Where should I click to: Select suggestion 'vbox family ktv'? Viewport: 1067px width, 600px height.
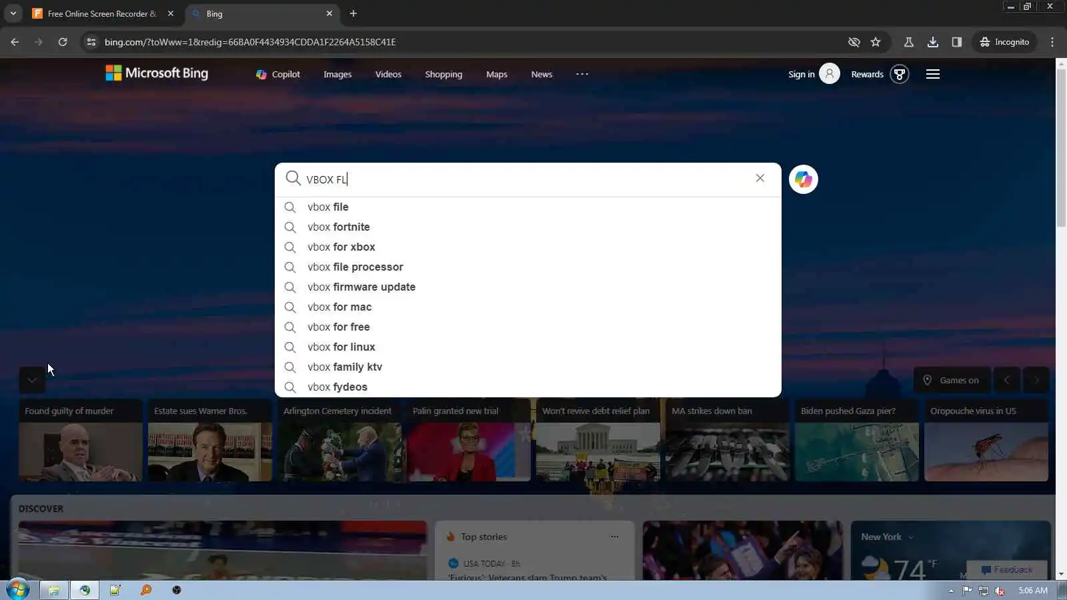tap(528, 367)
